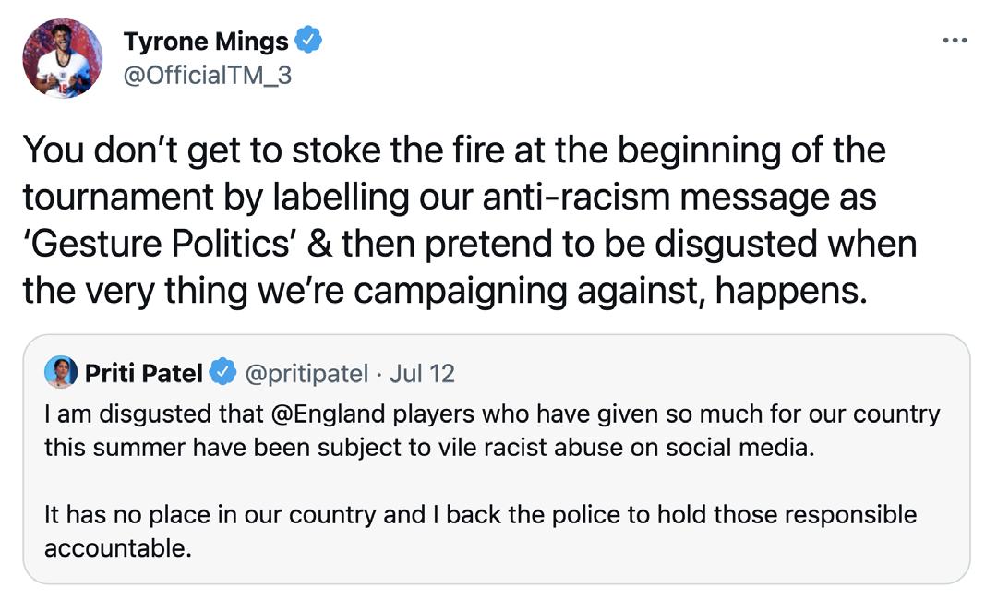Open the @pritipatel handle

306,373
